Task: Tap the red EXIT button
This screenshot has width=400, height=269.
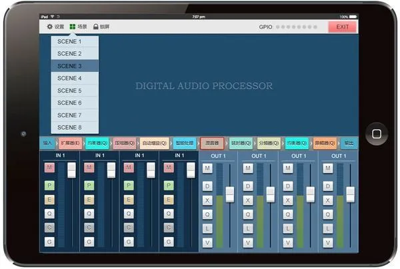Action: 343,27
